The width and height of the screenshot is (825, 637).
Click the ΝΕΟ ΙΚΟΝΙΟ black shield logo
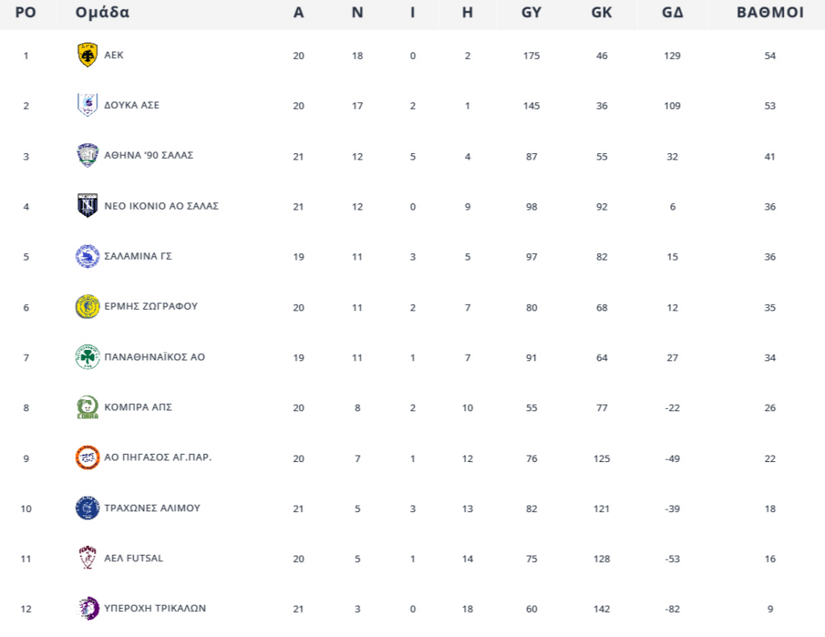click(87, 206)
